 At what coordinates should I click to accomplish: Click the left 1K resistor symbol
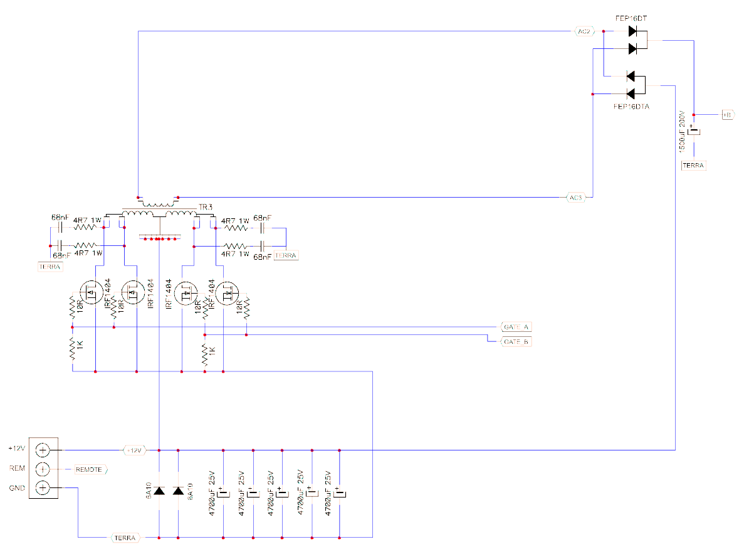(x=72, y=349)
